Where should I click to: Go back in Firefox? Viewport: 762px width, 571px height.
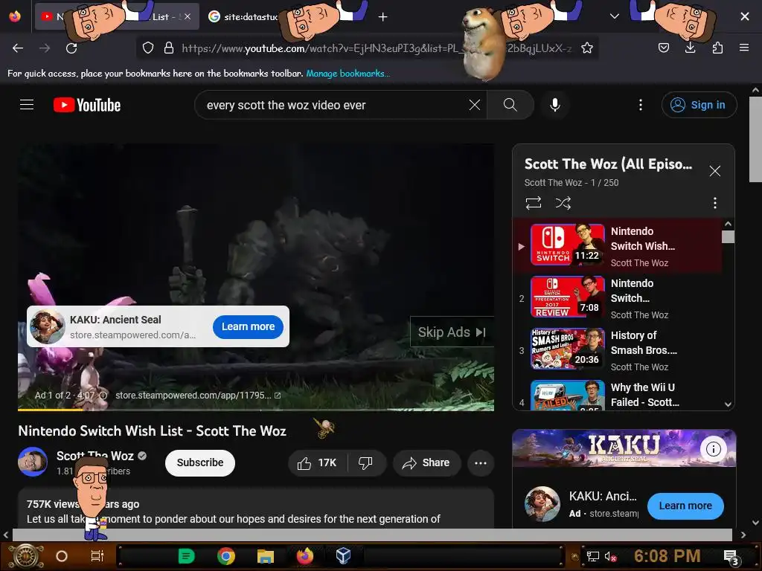click(18, 48)
